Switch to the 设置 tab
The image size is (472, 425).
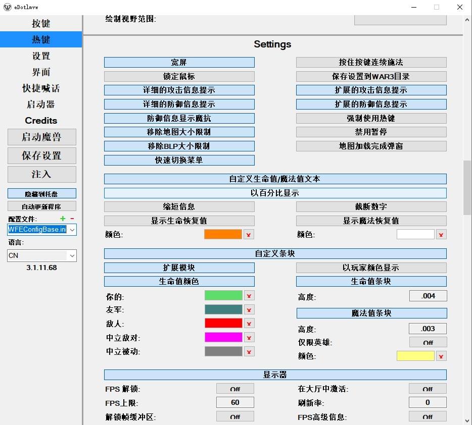40,56
